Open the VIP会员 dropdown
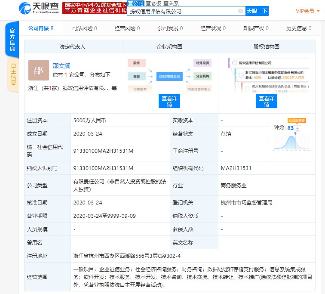 click(x=308, y=11)
